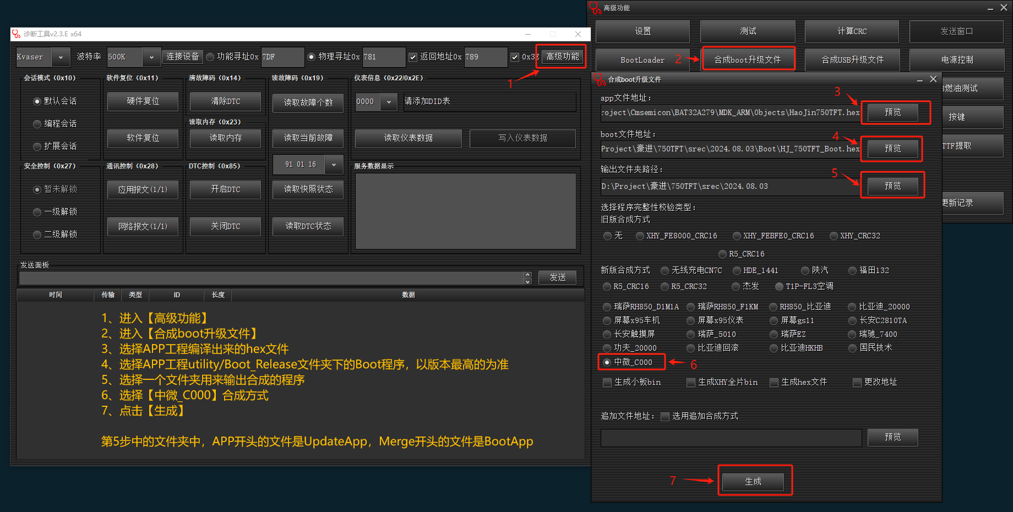Expand the 0000 DID dropdown

(x=389, y=102)
